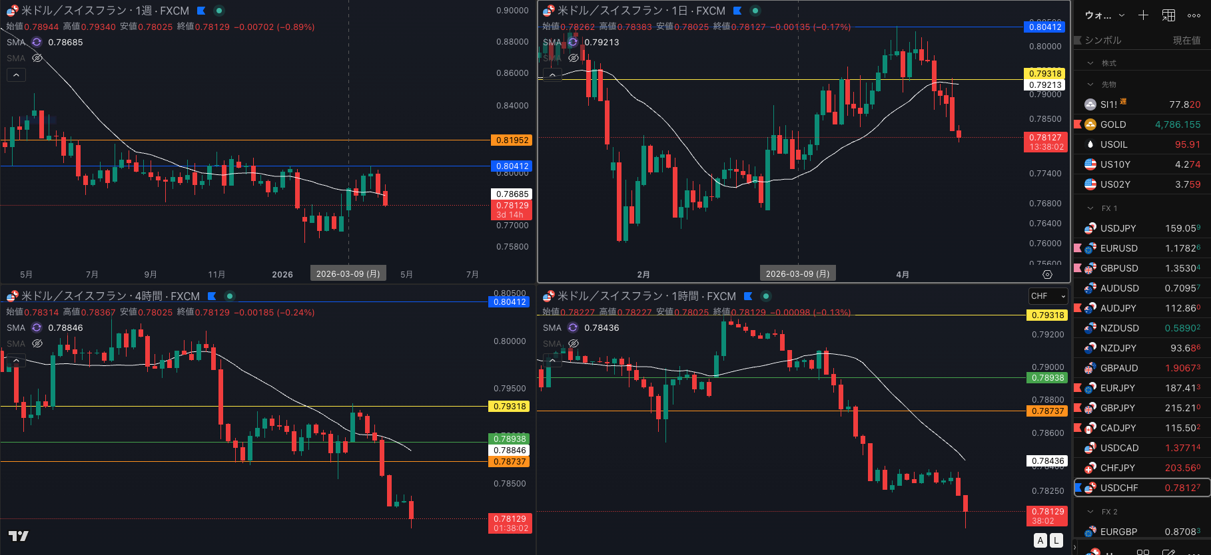This screenshot has width=1211, height=555.
Task: Select GOLD in the watchlist
Action: [x=1142, y=124]
